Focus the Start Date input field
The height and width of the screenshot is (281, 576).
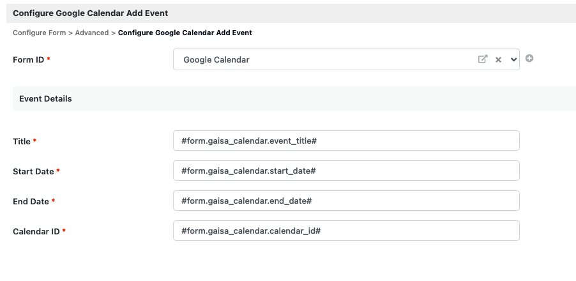click(x=346, y=171)
